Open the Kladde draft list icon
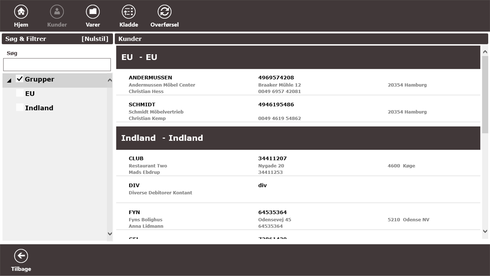 129,12
